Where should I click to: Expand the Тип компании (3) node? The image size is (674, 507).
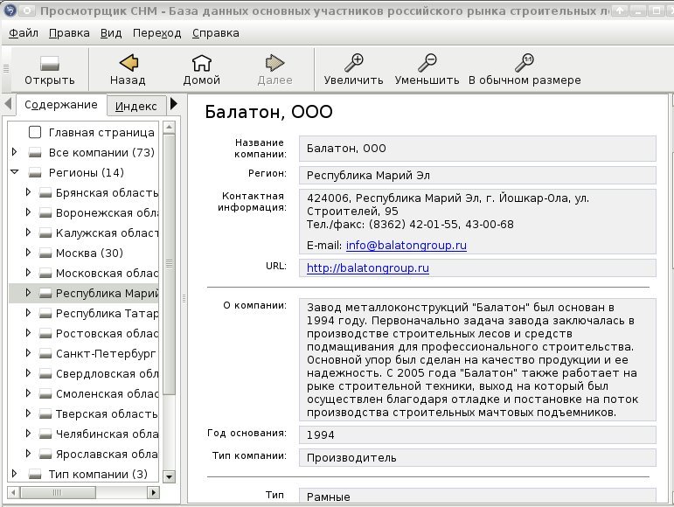point(14,474)
